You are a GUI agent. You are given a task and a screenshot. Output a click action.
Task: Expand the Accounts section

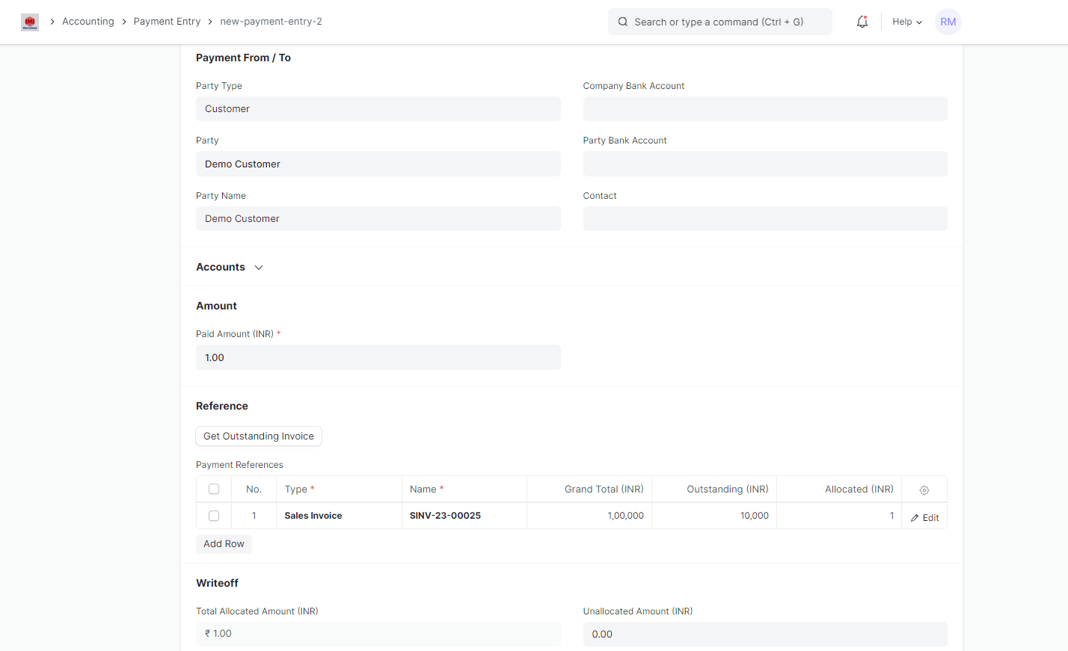tap(230, 267)
